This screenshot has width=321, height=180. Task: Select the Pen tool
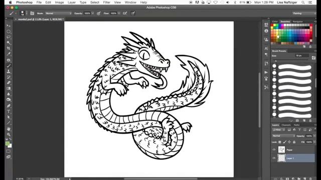[x=9, y=106]
